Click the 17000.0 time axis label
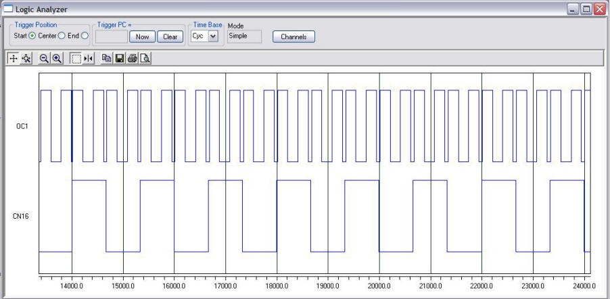The width and height of the screenshot is (610, 299). 226,286
